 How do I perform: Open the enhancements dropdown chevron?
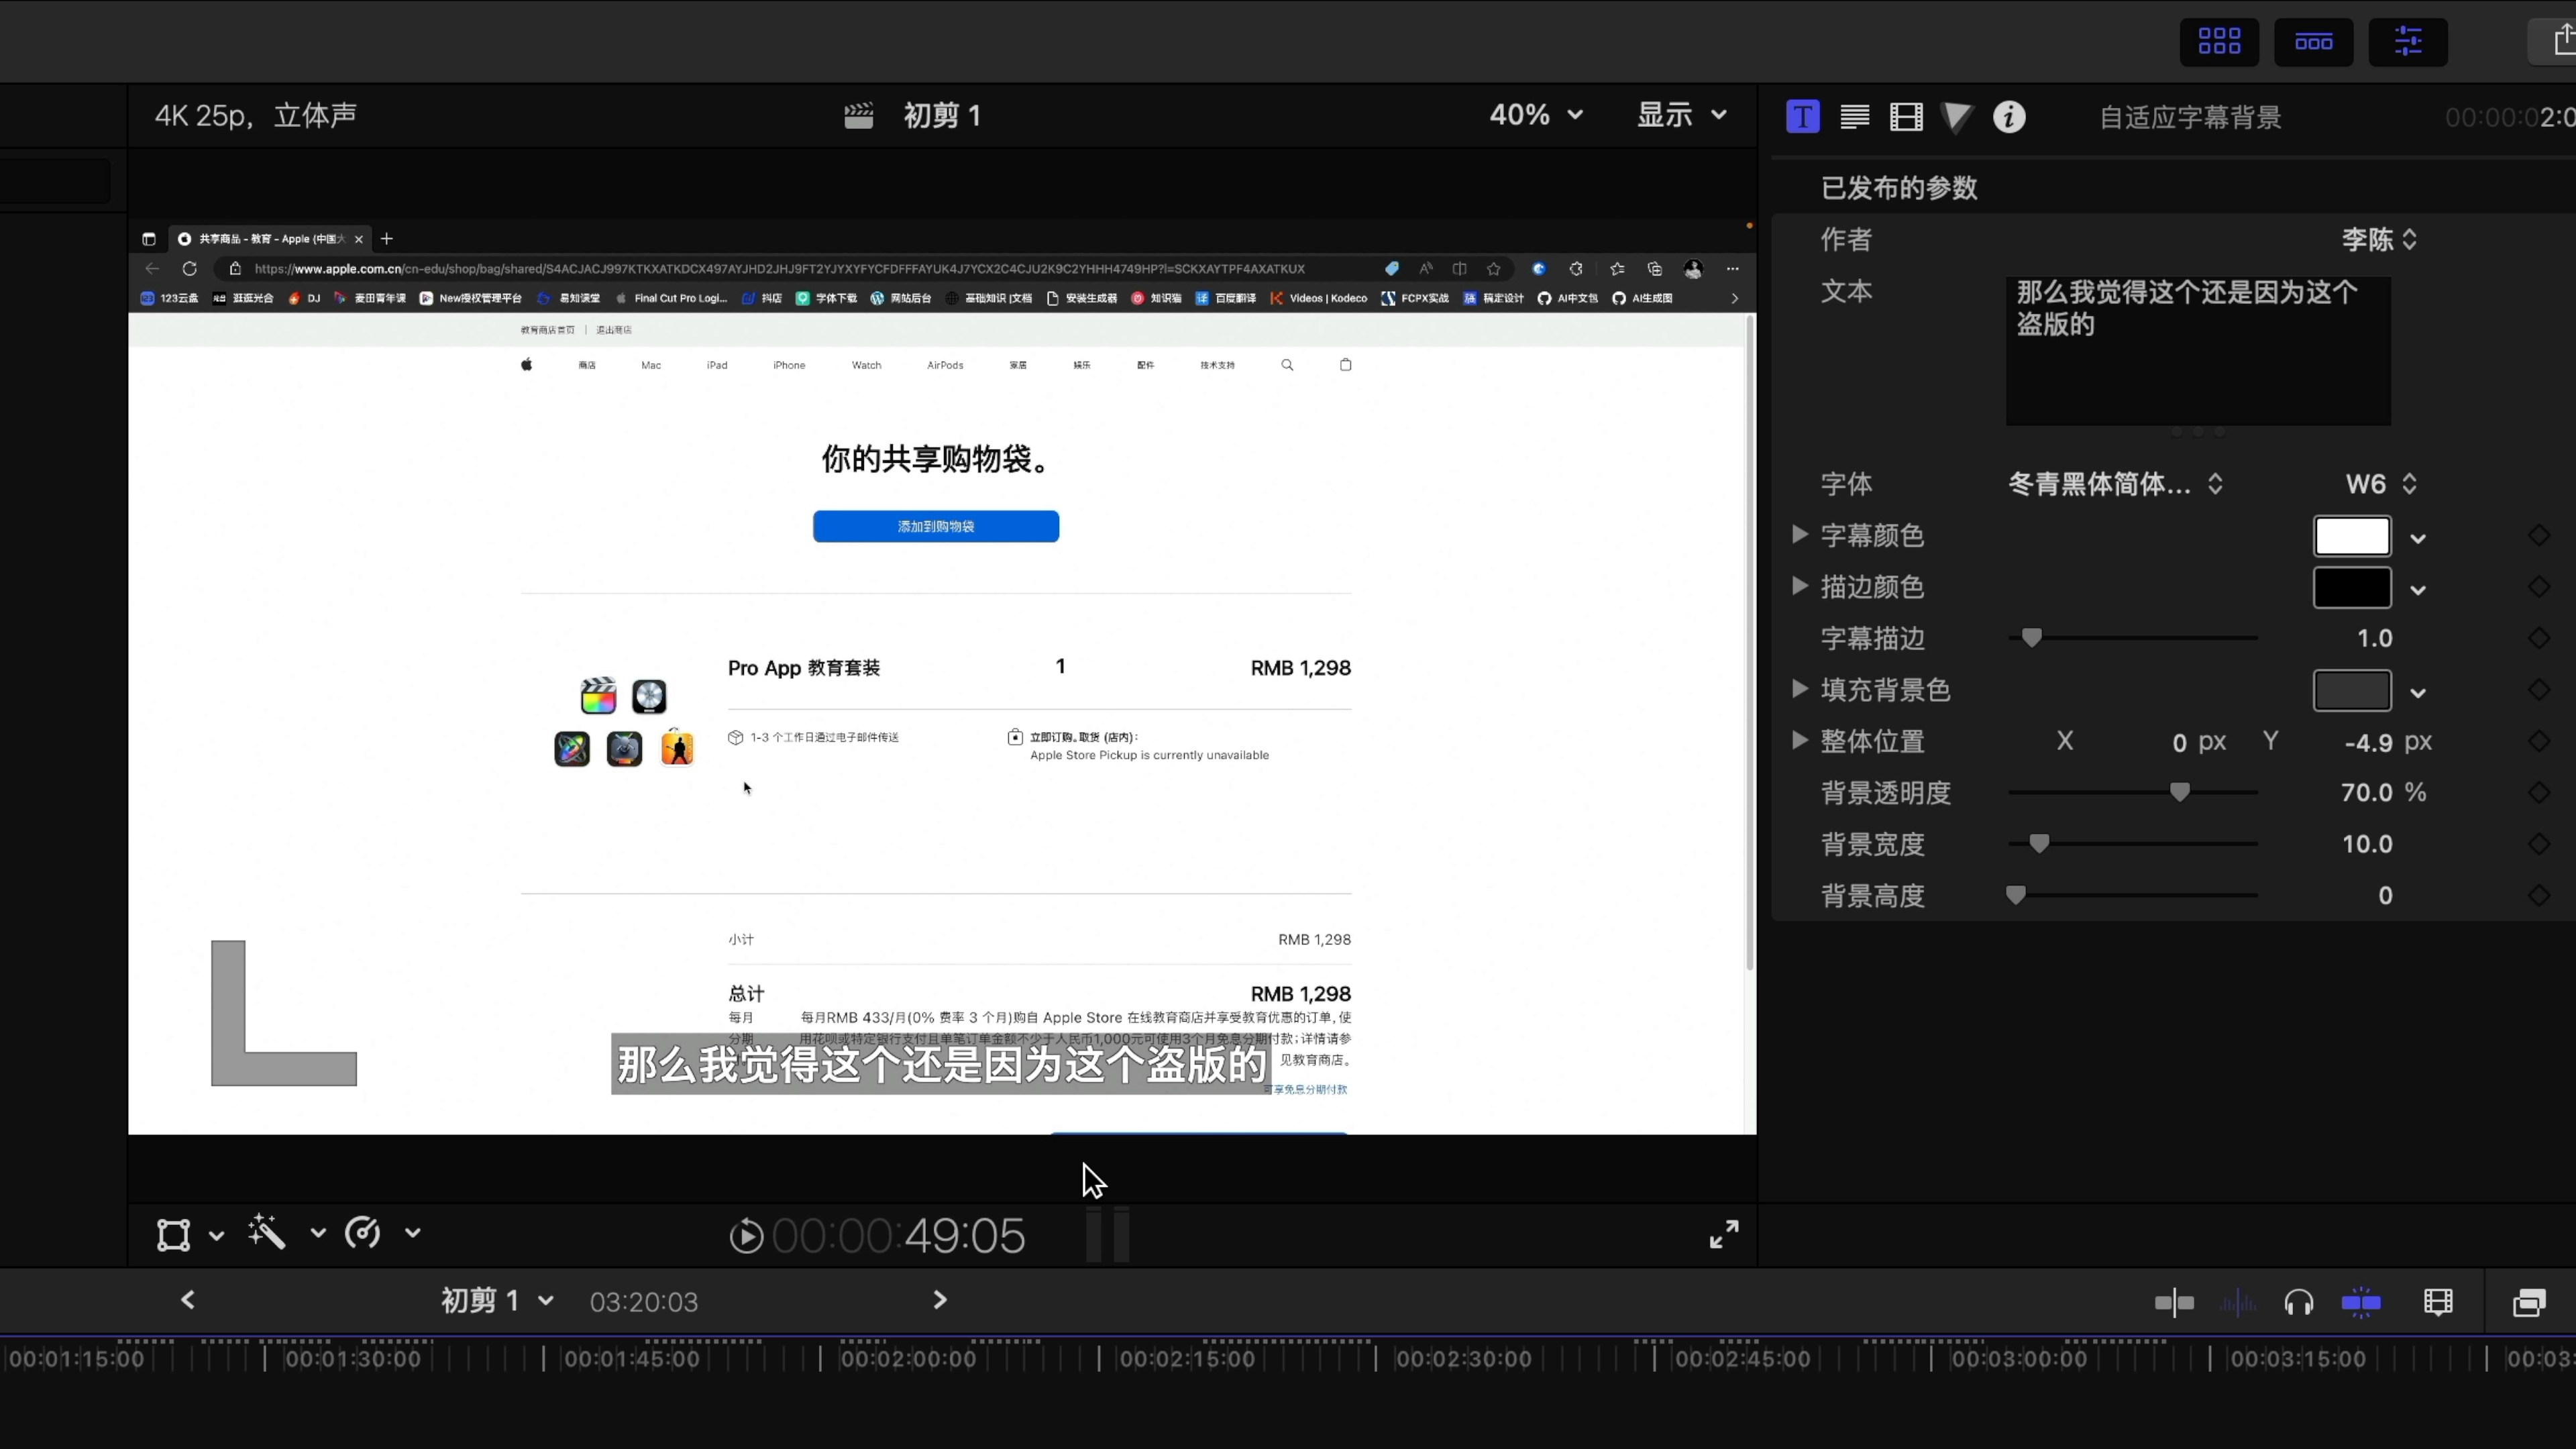318,1233
